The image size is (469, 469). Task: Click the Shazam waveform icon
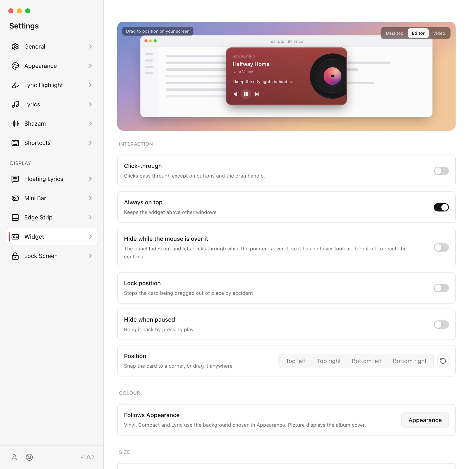(15, 124)
